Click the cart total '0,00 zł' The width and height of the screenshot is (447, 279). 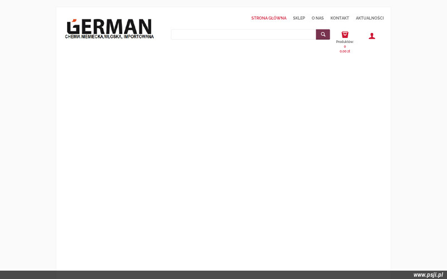tap(345, 51)
